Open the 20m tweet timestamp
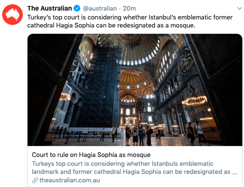This screenshot has height=187, width=244. pyautogui.click(x=129, y=8)
